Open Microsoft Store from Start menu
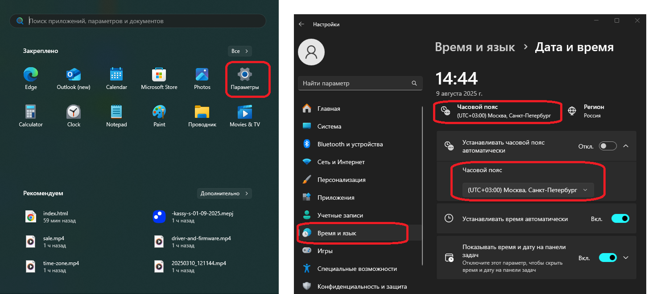Screen dimensions: 648x294 coord(159,79)
